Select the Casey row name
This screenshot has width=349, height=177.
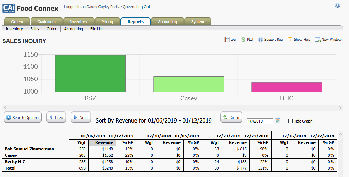[11, 155]
